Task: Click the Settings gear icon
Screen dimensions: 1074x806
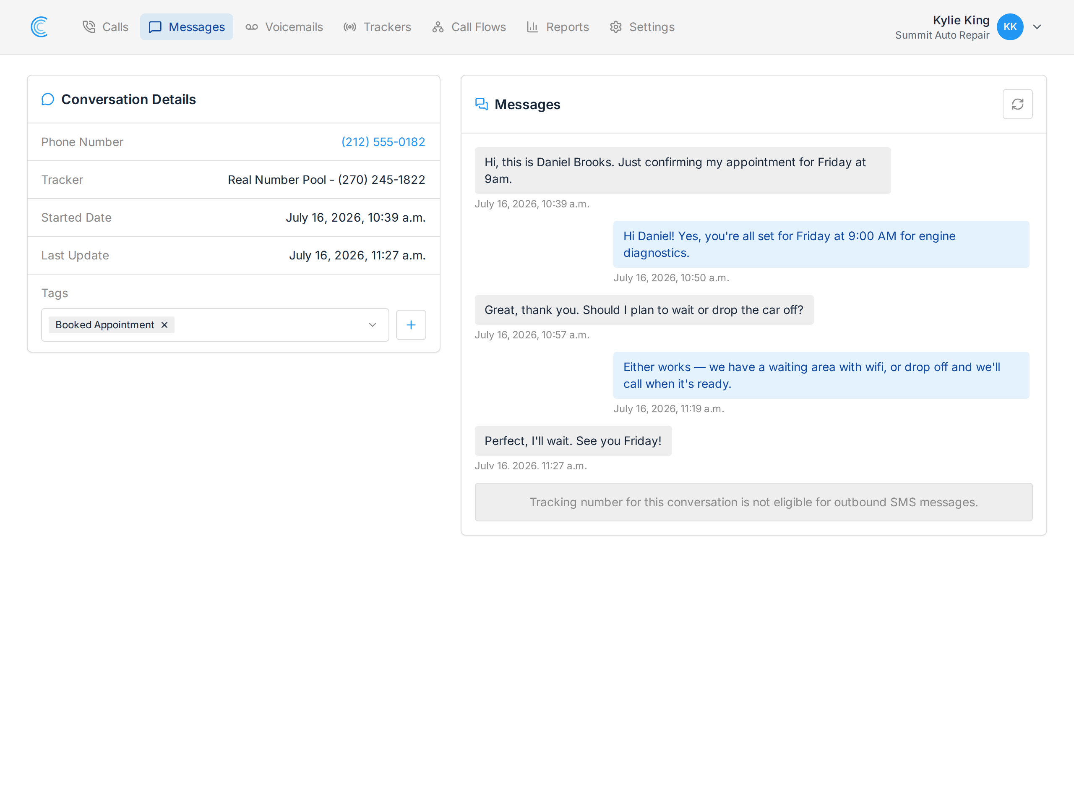Action: (615, 27)
